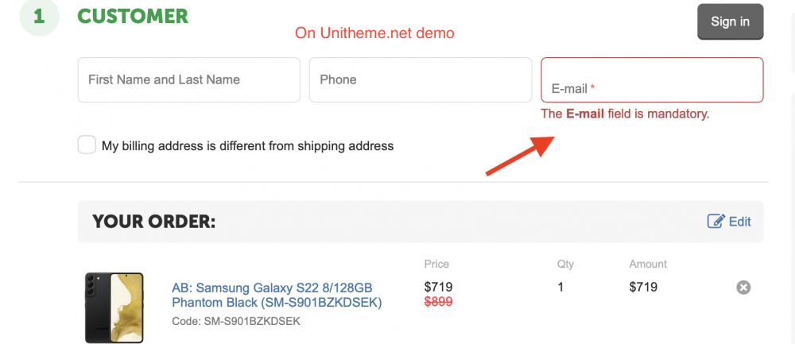Click the quantity value 1
795x344 pixels.
pyautogui.click(x=560, y=287)
